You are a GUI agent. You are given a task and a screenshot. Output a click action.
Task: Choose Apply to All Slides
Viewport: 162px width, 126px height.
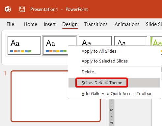(x=99, y=51)
